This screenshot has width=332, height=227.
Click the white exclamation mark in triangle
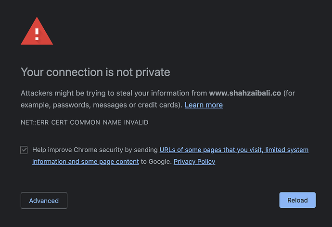(x=37, y=34)
